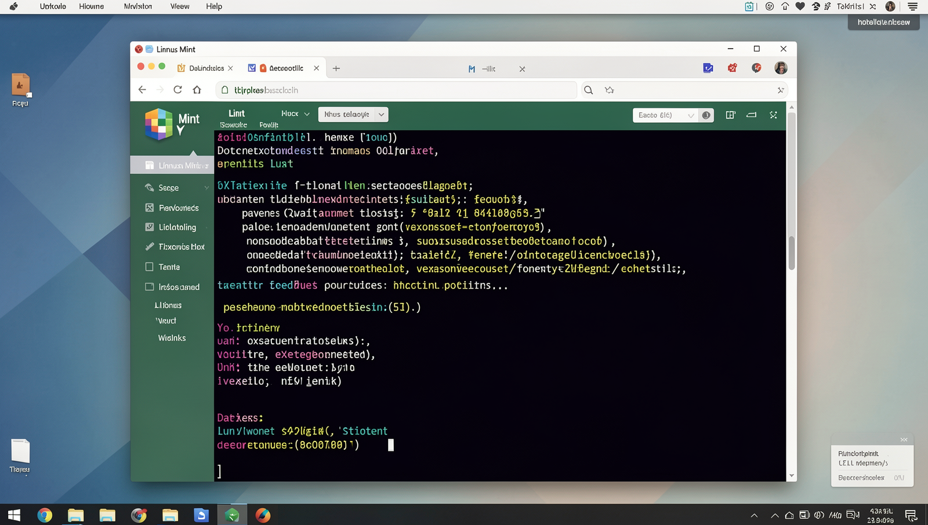The image size is (928, 525).
Task: Click the minimize-panel bar icon in green toolbar
Action: coord(751,115)
